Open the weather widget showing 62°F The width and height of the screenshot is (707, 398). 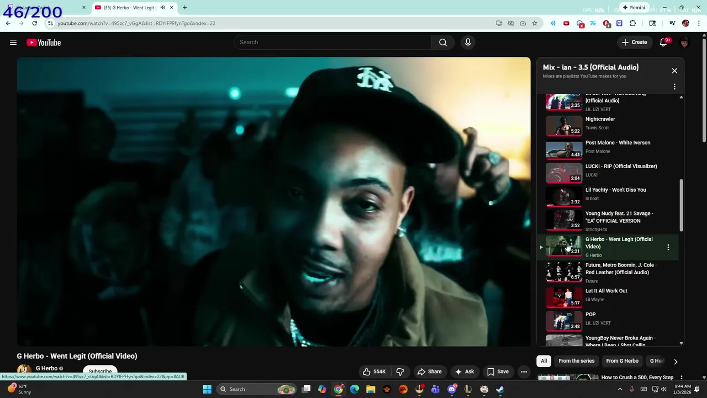pyautogui.click(x=19, y=389)
